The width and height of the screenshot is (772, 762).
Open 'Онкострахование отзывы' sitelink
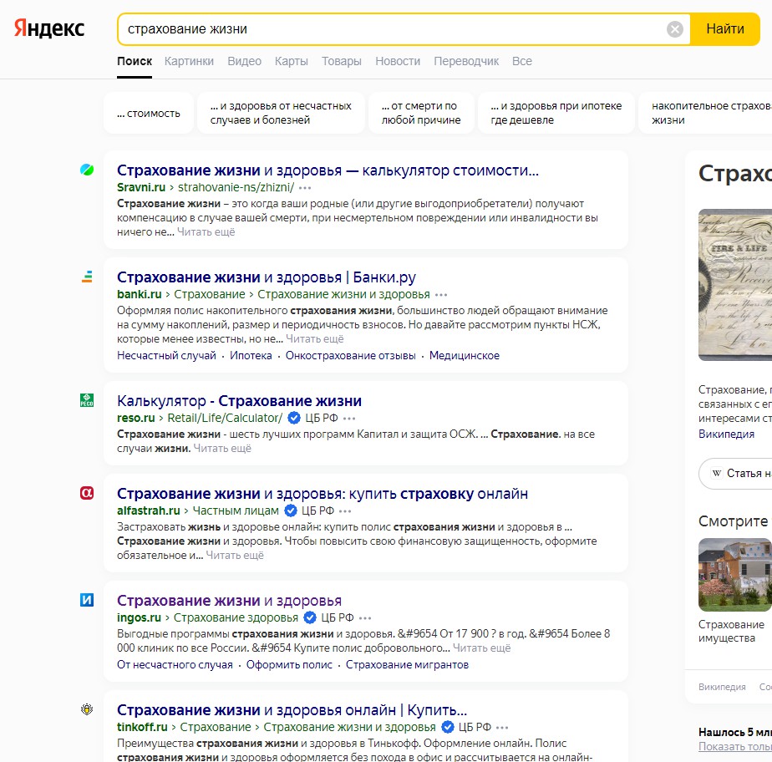[351, 355]
